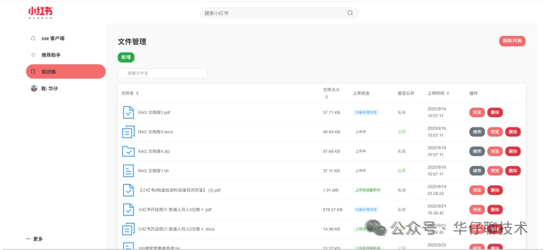Click file icon of 【小红书0粉虚拟资料实操百问百答】 (3).pdf
The height and width of the screenshot is (250, 545).
coord(128,190)
